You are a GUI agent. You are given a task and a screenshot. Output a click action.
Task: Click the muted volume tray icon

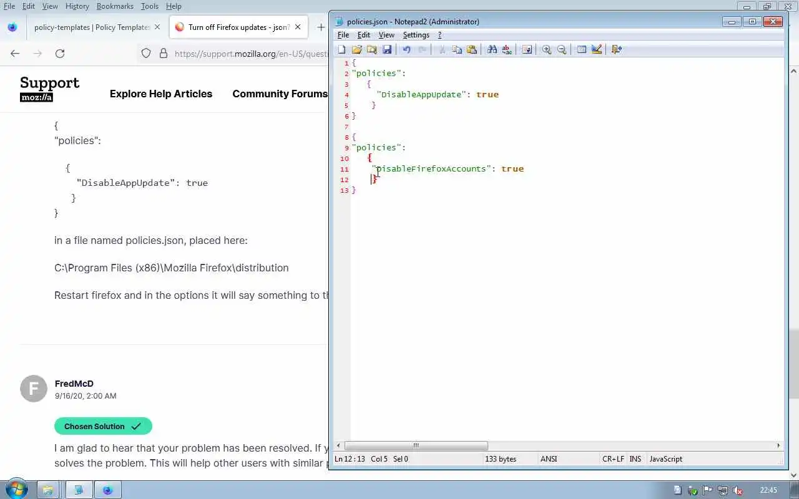coord(737,490)
